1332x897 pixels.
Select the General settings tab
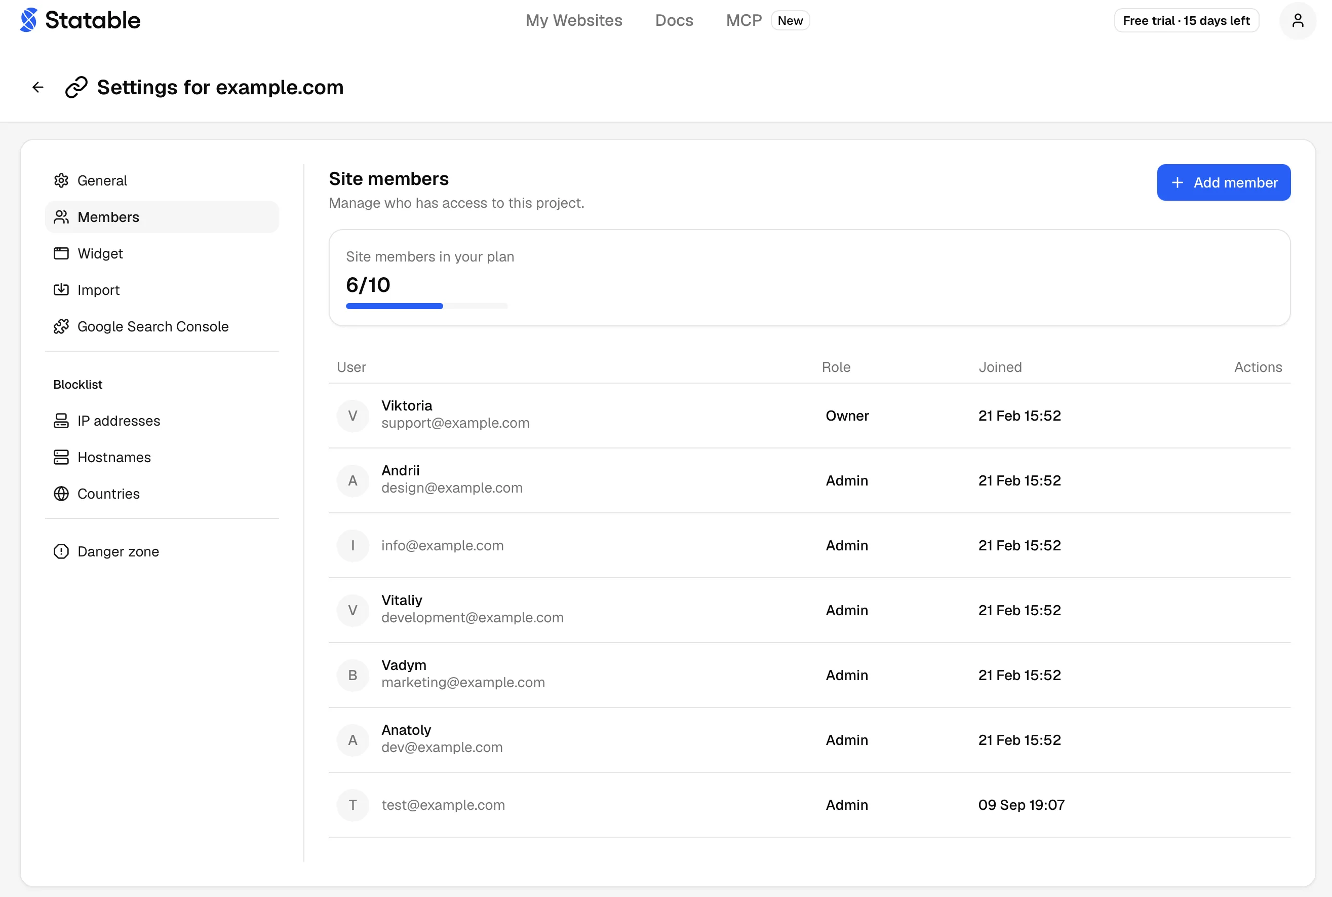click(x=162, y=181)
